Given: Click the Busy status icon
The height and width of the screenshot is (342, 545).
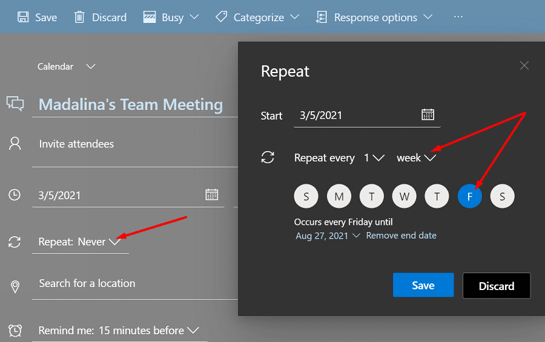Looking at the screenshot, I should (150, 17).
